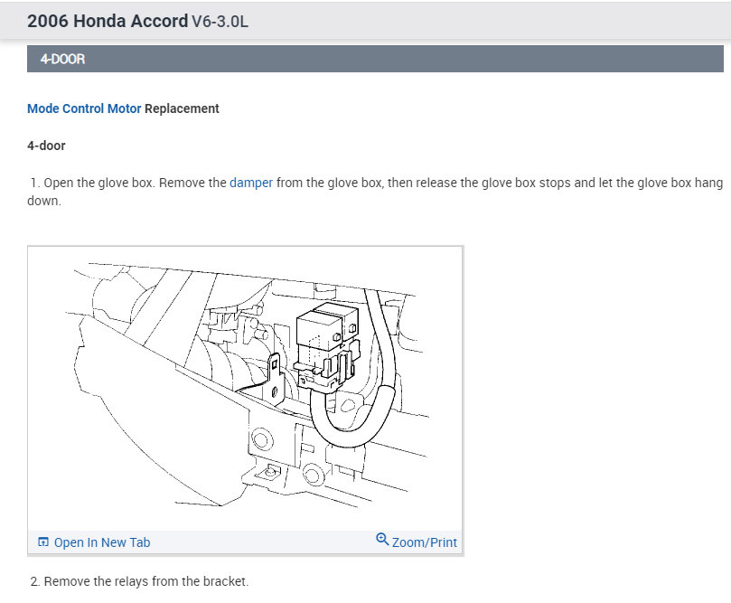
Task: Click the bold 4-door subheading
Action: coord(46,146)
